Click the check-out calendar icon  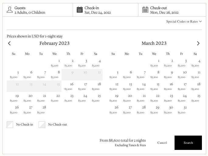(145, 10)
